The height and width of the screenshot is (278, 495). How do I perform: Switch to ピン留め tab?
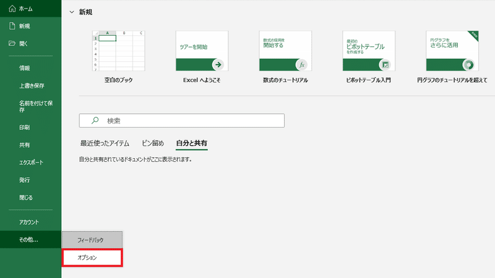click(x=153, y=143)
